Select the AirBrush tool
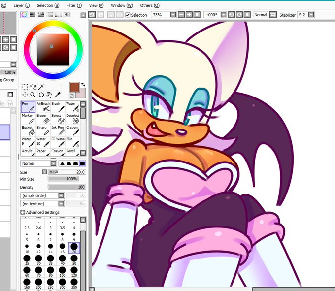Image resolution: width=335 pixels, height=291 pixels. pos(43,107)
